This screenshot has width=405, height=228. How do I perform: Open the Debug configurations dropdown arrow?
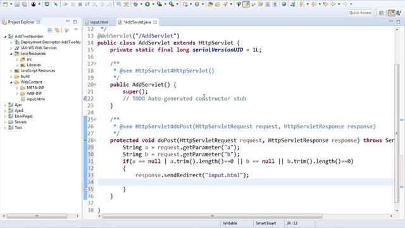tap(141, 4)
